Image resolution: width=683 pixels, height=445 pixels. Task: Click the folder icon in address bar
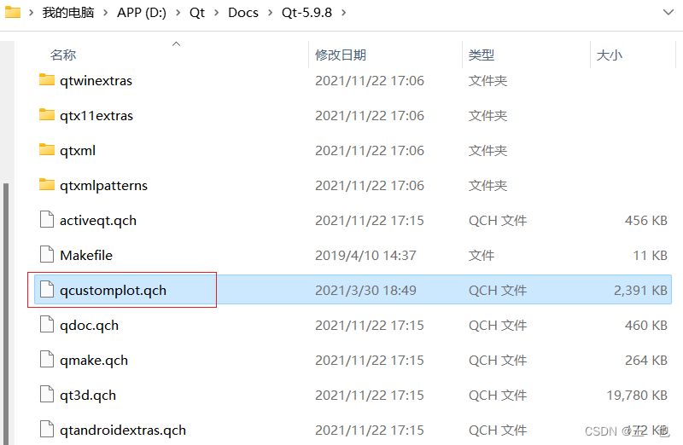(x=13, y=12)
